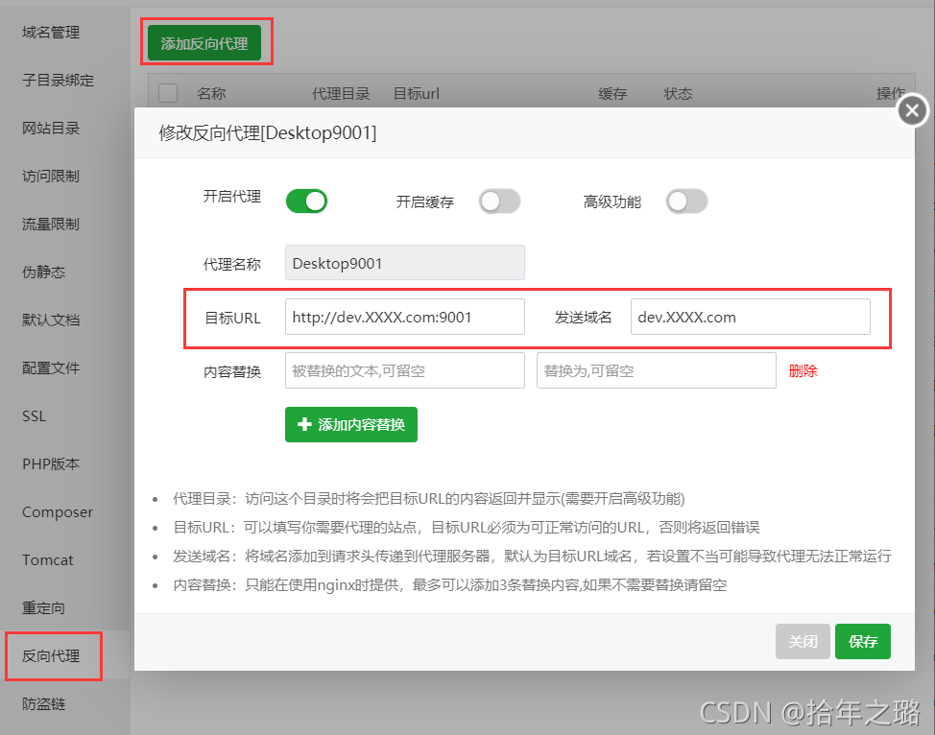
Task: Toggle off the 开启代理 switch
Action: tap(306, 201)
